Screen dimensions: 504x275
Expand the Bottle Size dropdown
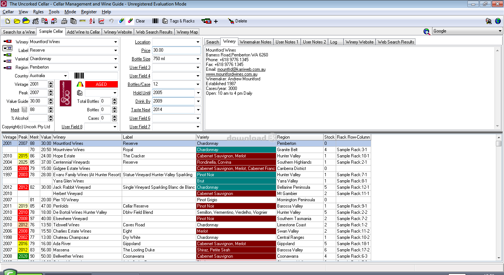198,59
